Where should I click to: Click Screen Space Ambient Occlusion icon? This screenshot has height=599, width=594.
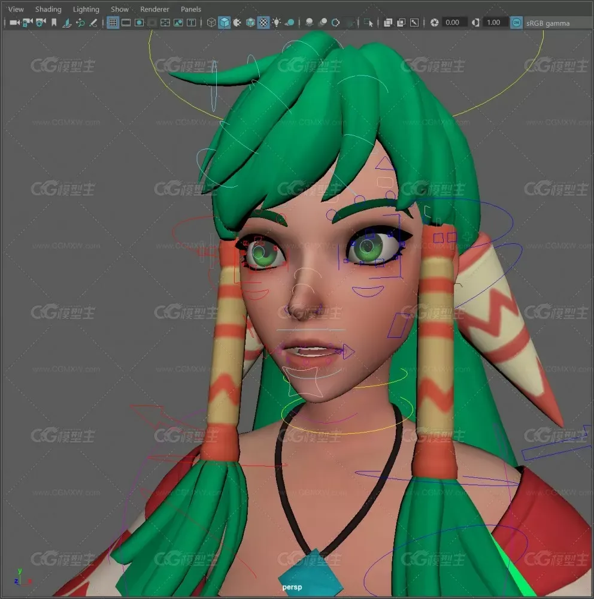(x=310, y=23)
